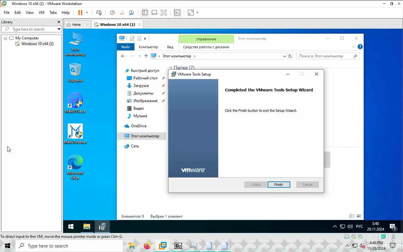Open the View menu

30,13
